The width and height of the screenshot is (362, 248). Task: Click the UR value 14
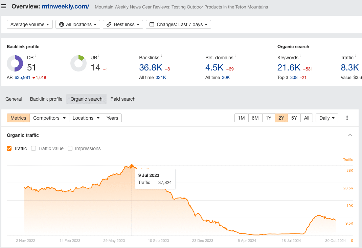coord(95,67)
